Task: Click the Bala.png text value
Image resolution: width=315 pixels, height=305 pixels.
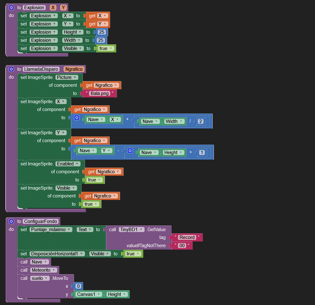Action: click(99, 93)
